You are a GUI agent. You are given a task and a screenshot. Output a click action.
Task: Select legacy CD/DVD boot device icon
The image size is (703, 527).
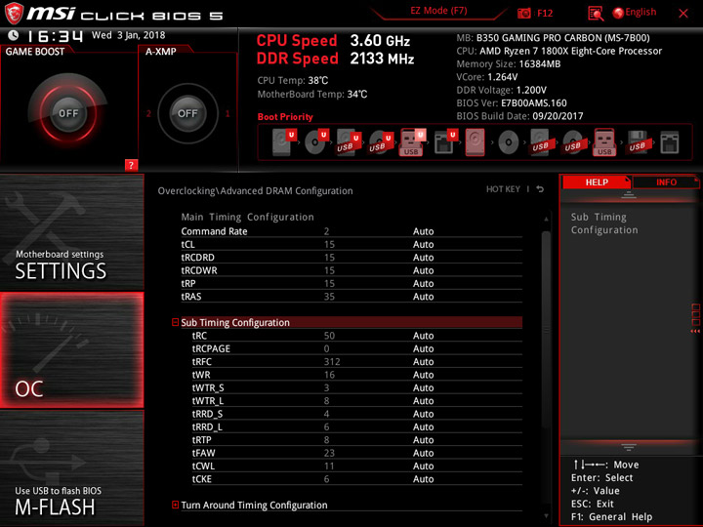pos(509,142)
